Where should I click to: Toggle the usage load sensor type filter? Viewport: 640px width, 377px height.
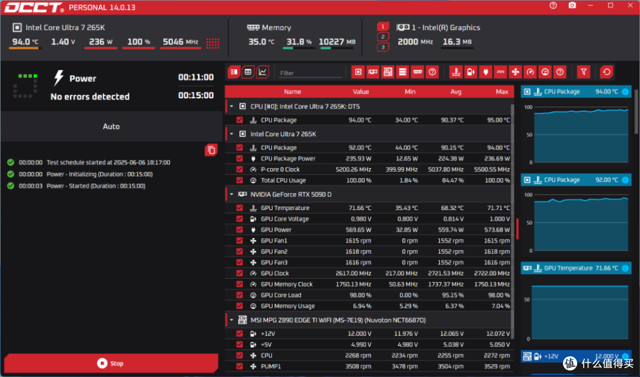pyautogui.click(x=545, y=72)
